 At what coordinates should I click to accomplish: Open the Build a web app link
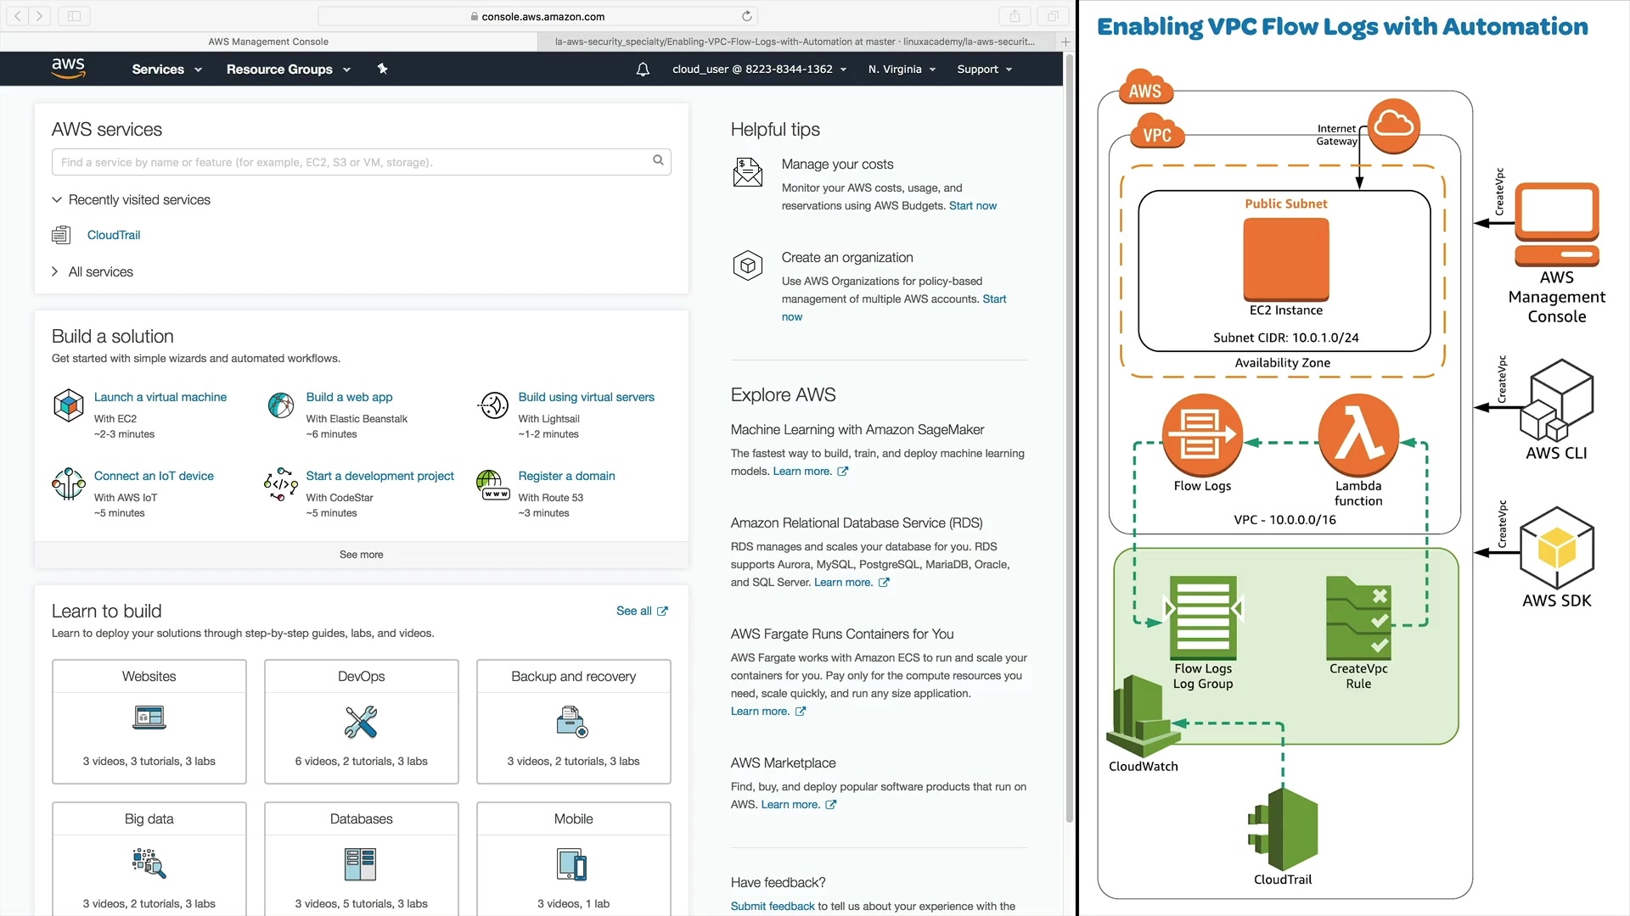coord(349,397)
